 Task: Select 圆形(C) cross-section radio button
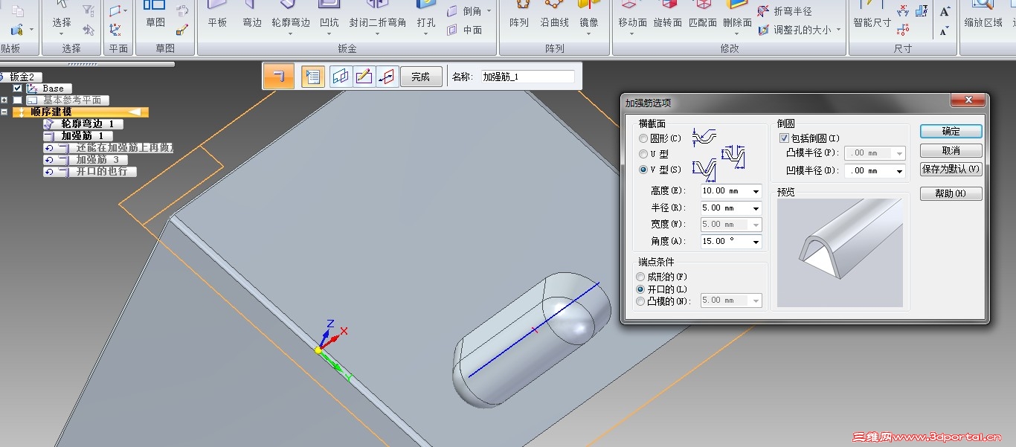click(x=643, y=138)
